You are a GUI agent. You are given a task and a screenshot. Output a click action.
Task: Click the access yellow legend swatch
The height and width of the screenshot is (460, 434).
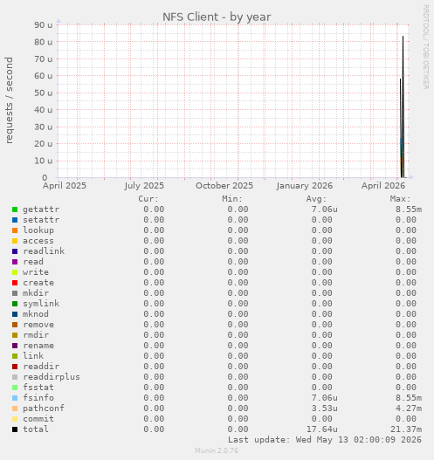tap(15, 241)
